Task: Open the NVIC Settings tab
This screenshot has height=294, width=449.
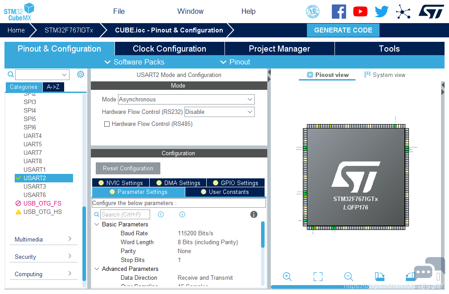Action: 121,183
